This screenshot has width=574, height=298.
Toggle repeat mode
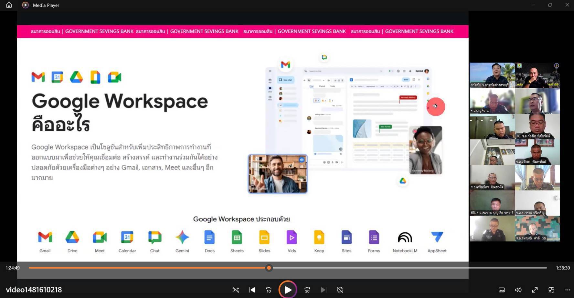340,290
